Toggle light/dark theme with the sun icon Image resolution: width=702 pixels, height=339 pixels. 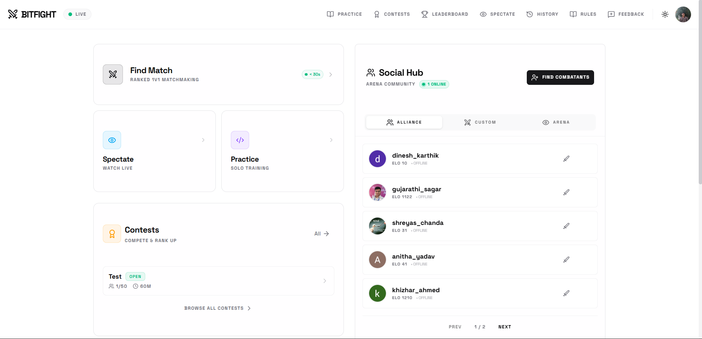pyautogui.click(x=665, y=14)
